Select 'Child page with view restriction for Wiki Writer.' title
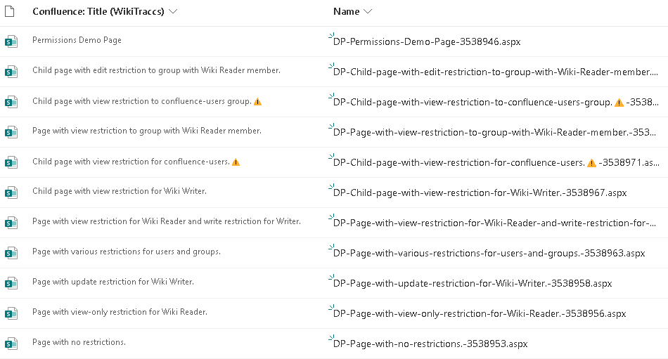This screenshot has width=668, height=359. point(120,191)
